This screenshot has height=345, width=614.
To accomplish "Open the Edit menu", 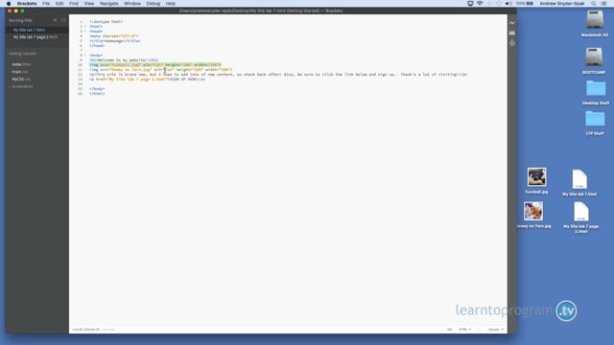I will tap(59, 4).
